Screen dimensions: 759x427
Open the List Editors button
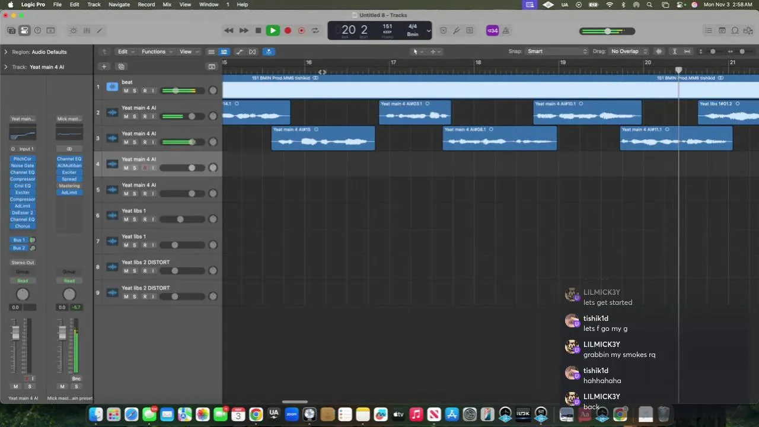pos(709,31)
